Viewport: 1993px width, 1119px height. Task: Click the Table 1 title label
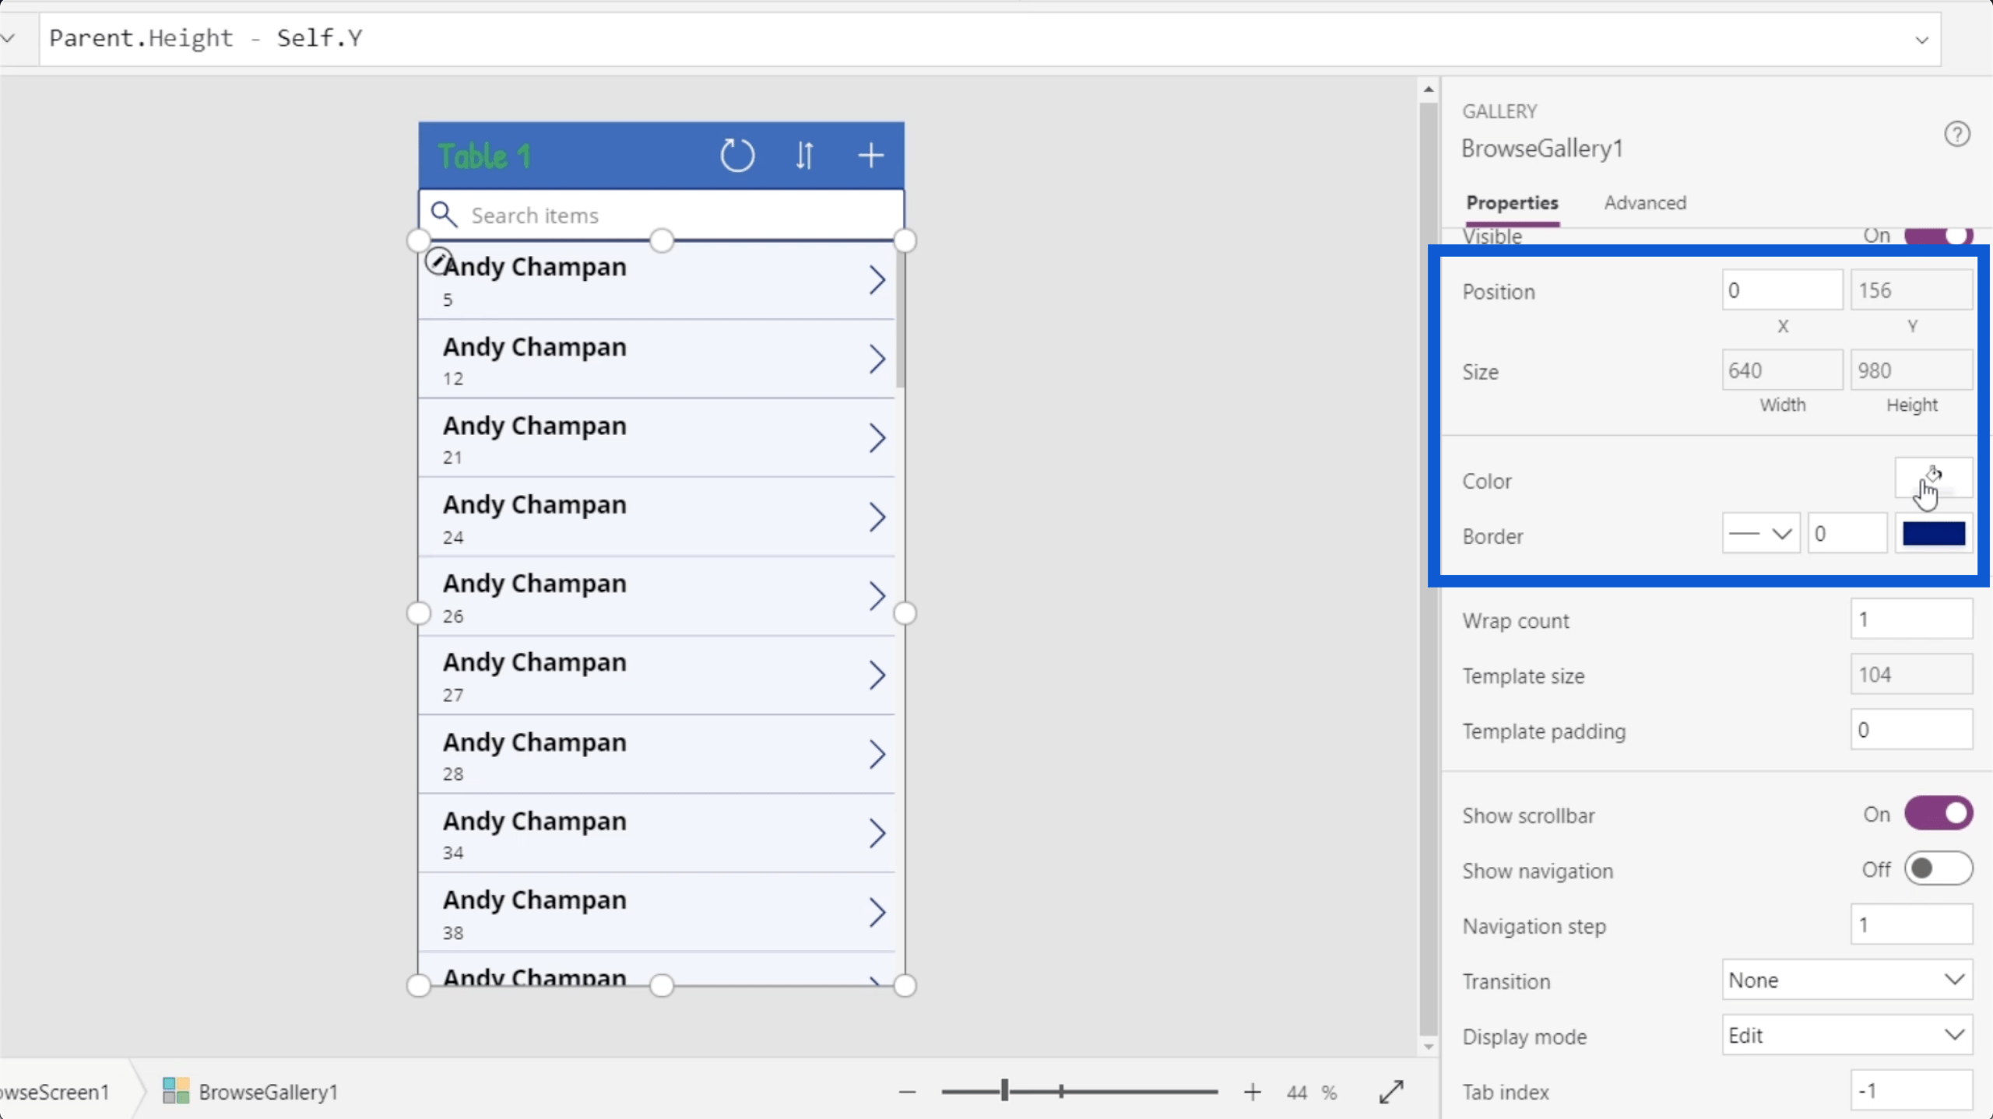point(484,156)
